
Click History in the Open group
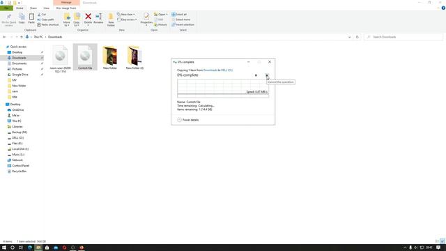coord(160,25)
